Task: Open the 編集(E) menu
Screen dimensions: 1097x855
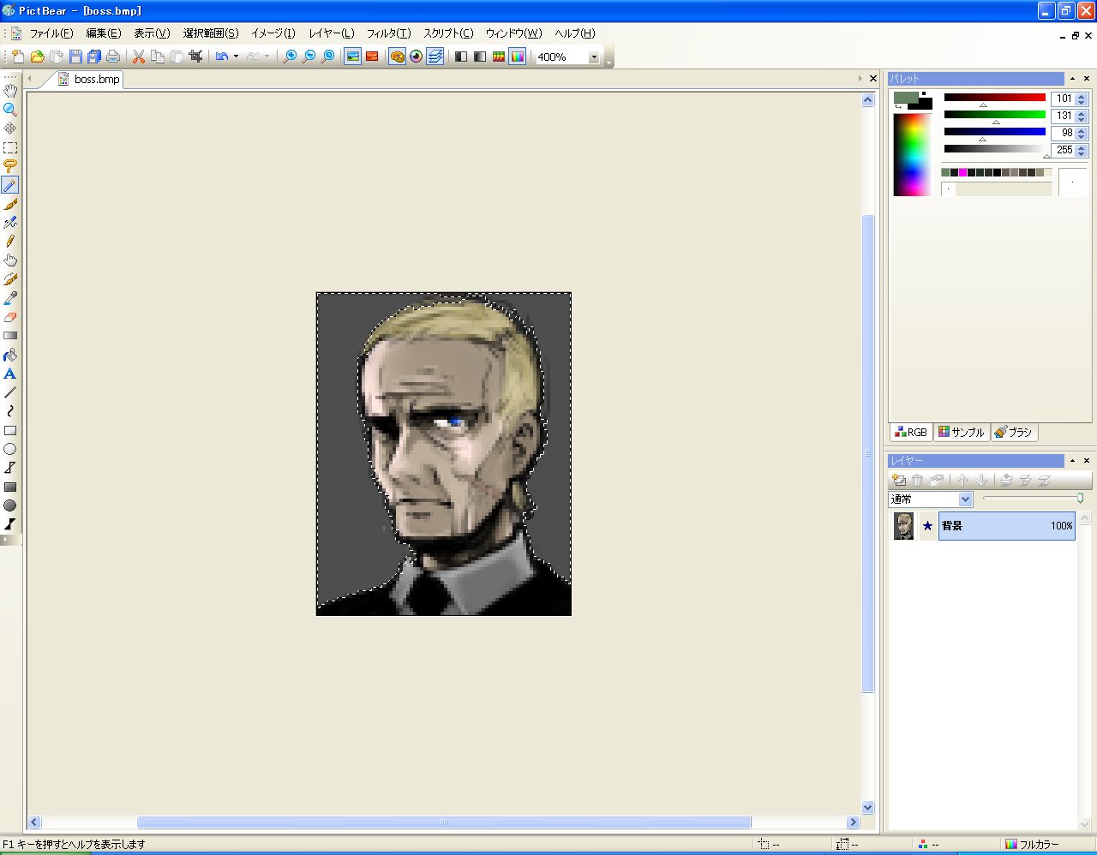Action: (x=104, y=33)
